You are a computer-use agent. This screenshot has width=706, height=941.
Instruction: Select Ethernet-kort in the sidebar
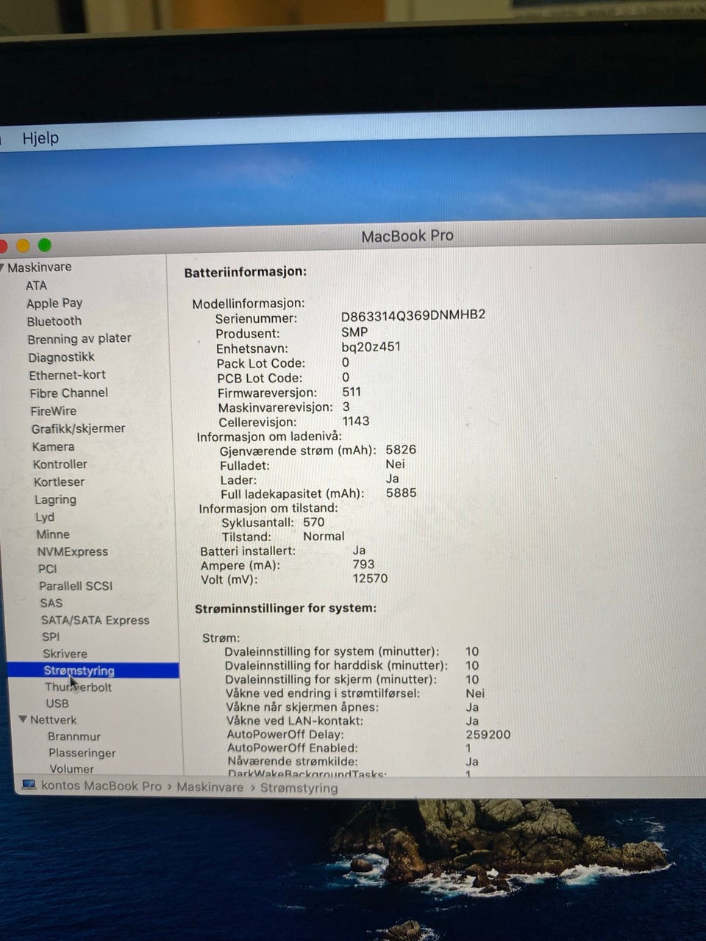tap(67, 375)
